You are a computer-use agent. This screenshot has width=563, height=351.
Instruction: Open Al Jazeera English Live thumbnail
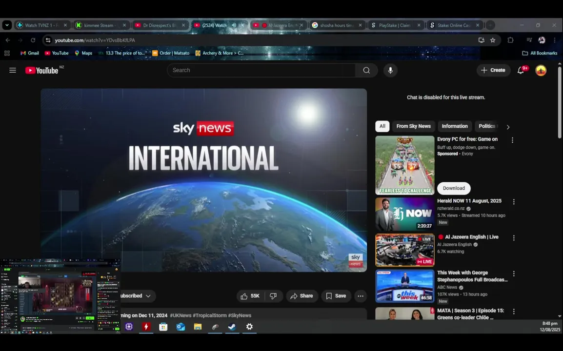click(x=404, y=250)
